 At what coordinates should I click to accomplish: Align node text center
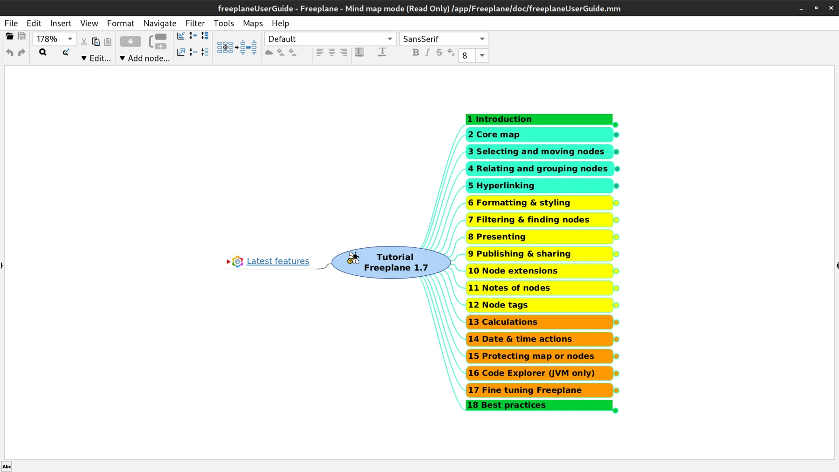click(332, 52)
